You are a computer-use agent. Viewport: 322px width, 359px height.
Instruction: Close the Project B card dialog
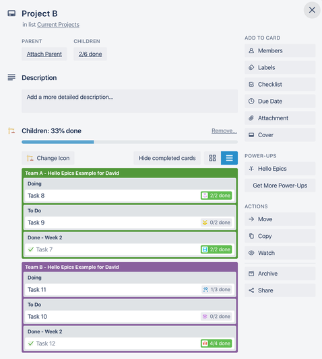click(x=312, y=10)
